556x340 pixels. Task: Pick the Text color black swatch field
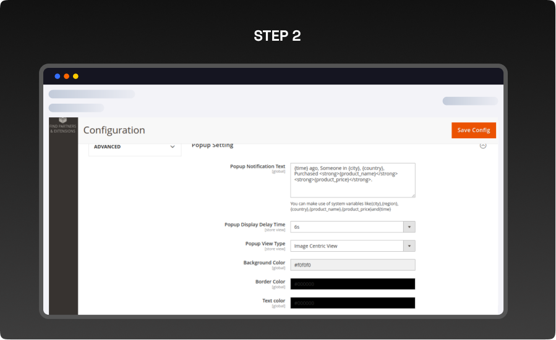[x=353, y=303]
